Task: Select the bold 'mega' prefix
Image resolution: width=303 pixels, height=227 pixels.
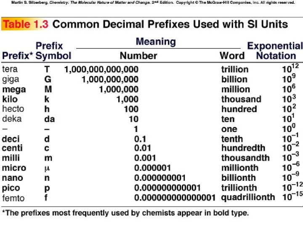Action: pos(14,89)
